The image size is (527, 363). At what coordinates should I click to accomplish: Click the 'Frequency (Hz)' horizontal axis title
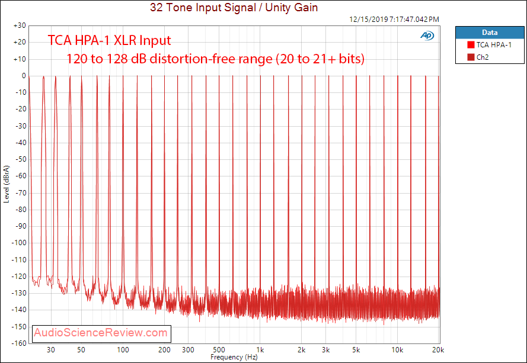pos(234,357)
